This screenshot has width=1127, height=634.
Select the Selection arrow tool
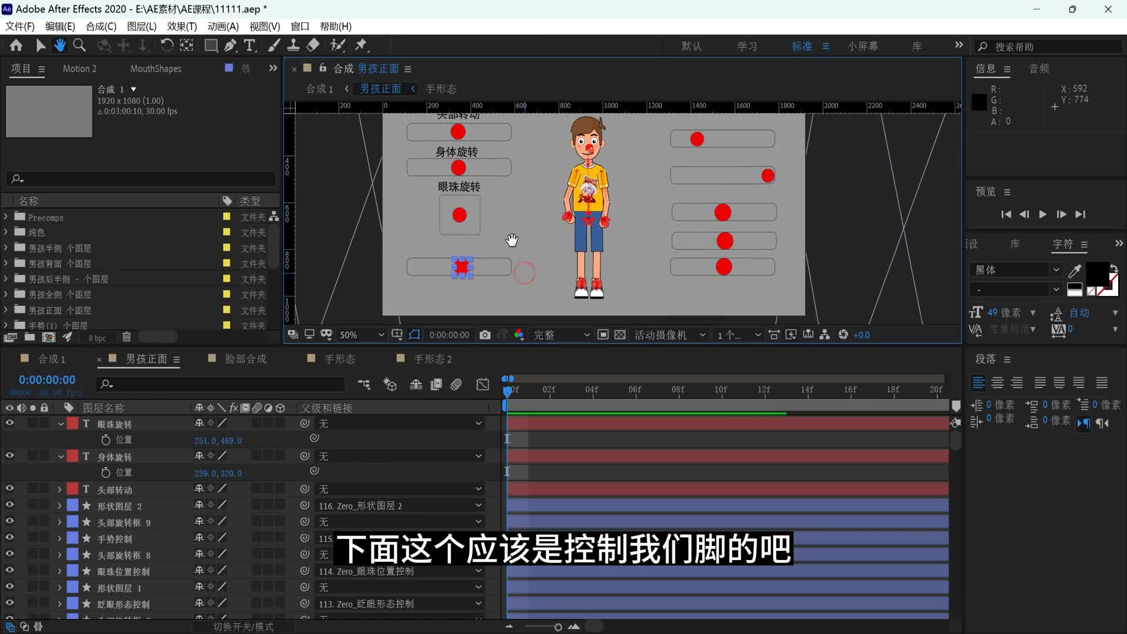click(x=41, y=45)
